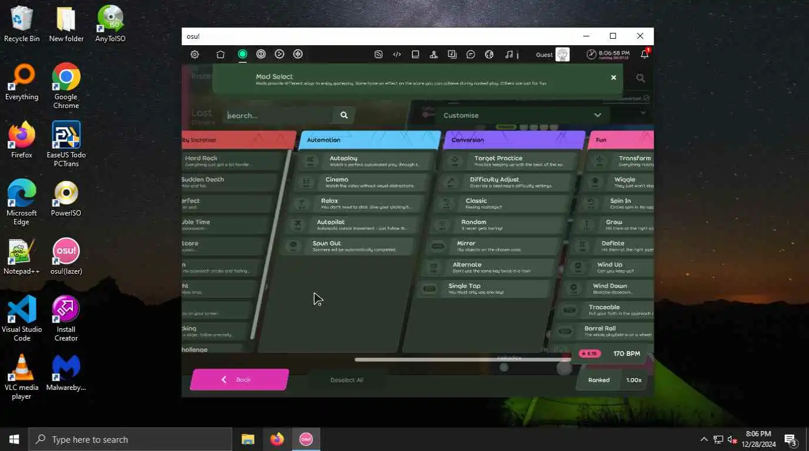Expand the Customise panel
The width and height of the screenshot is (809, 451).
pos(522,115)
